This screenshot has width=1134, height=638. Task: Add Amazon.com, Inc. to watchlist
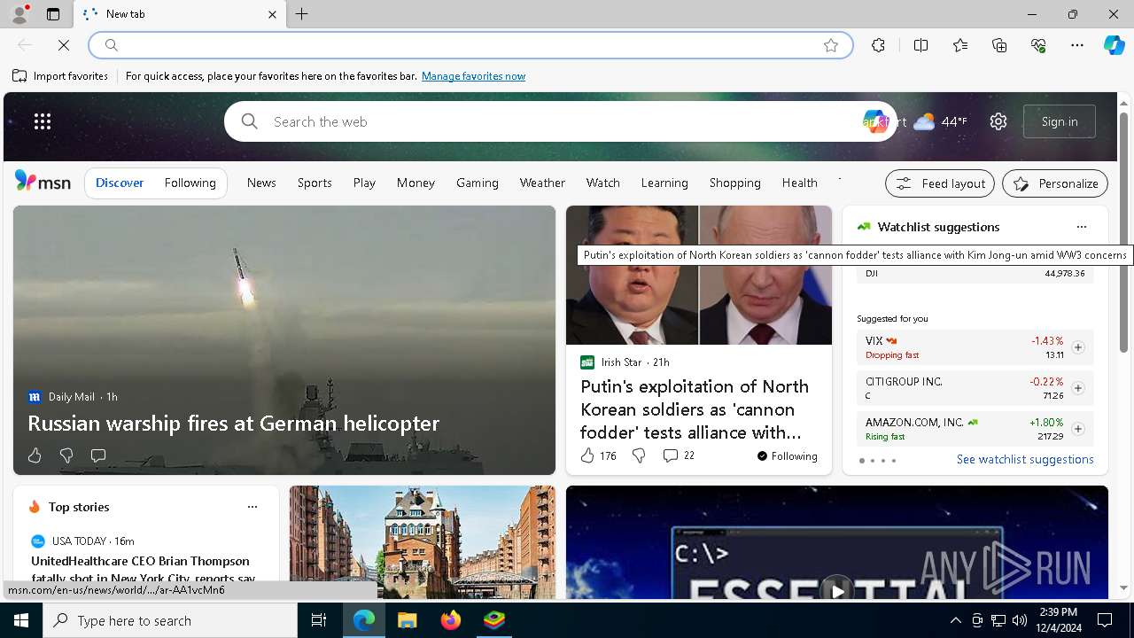tap(1077, 429)
